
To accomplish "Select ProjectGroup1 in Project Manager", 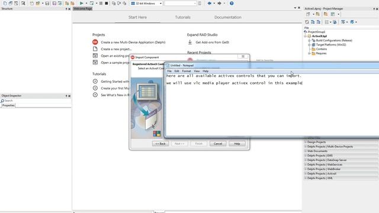I will tap(316, 31).
